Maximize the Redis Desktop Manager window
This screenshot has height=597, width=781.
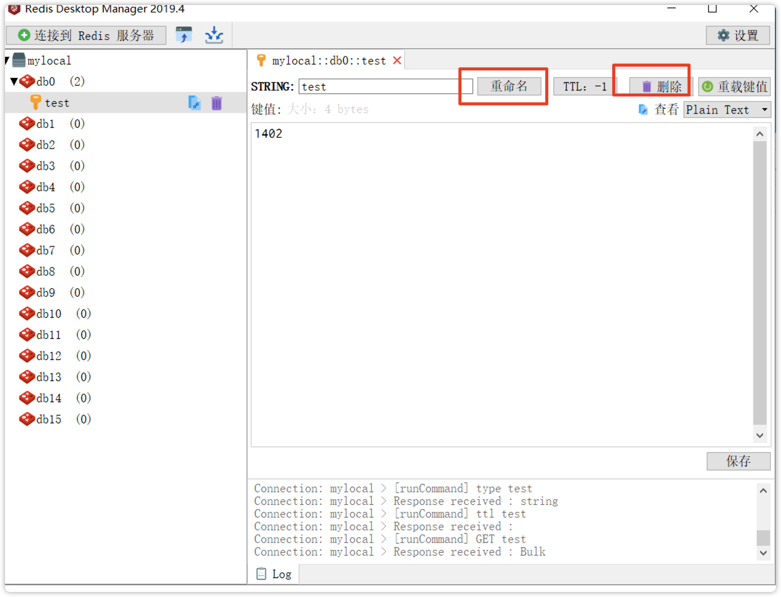pyautogui.click(x=712, y=9)
